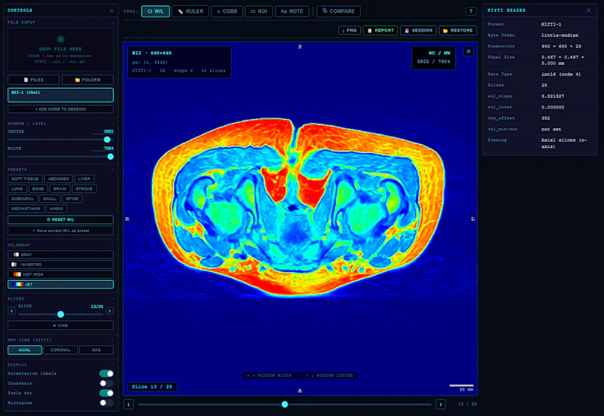Click Add more to session
Viewport: 604px width, 416px height.
tap(60, 109)
